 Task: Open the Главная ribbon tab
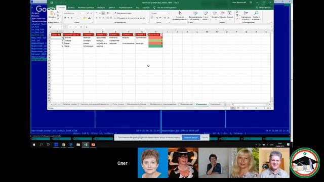coord(61,8)
